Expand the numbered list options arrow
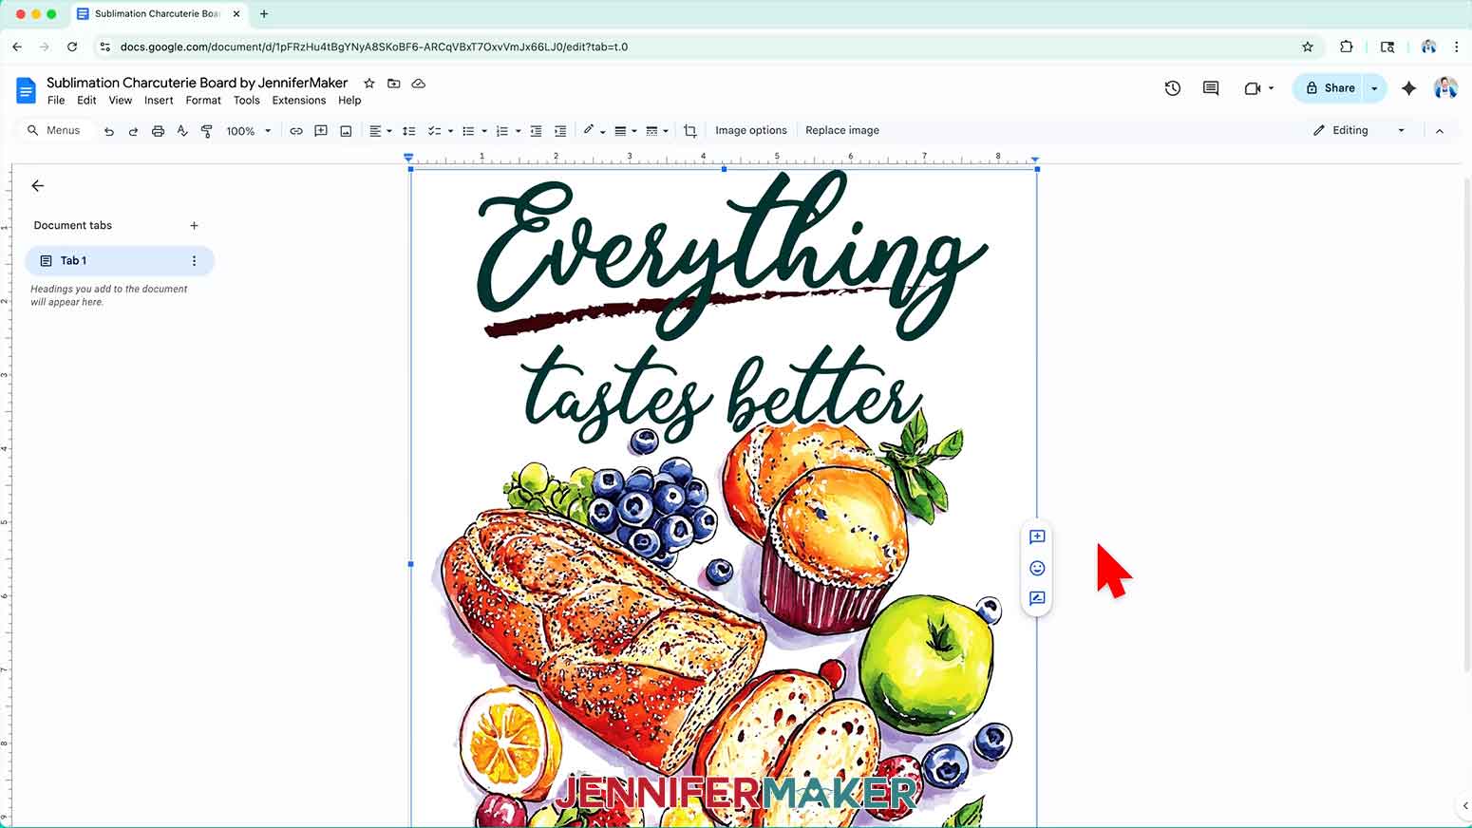This screenshot has height=828, width=1472. 519,131
